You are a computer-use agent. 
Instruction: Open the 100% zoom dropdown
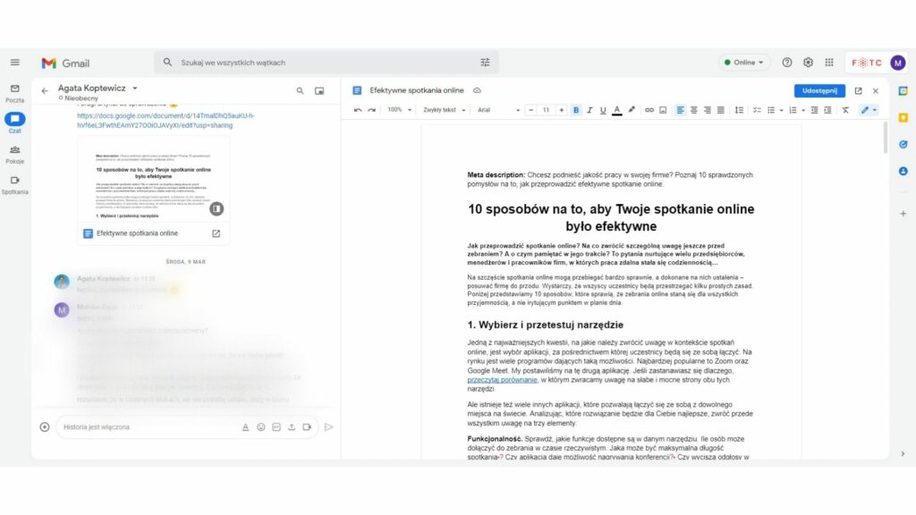click(x=400, y=110)
